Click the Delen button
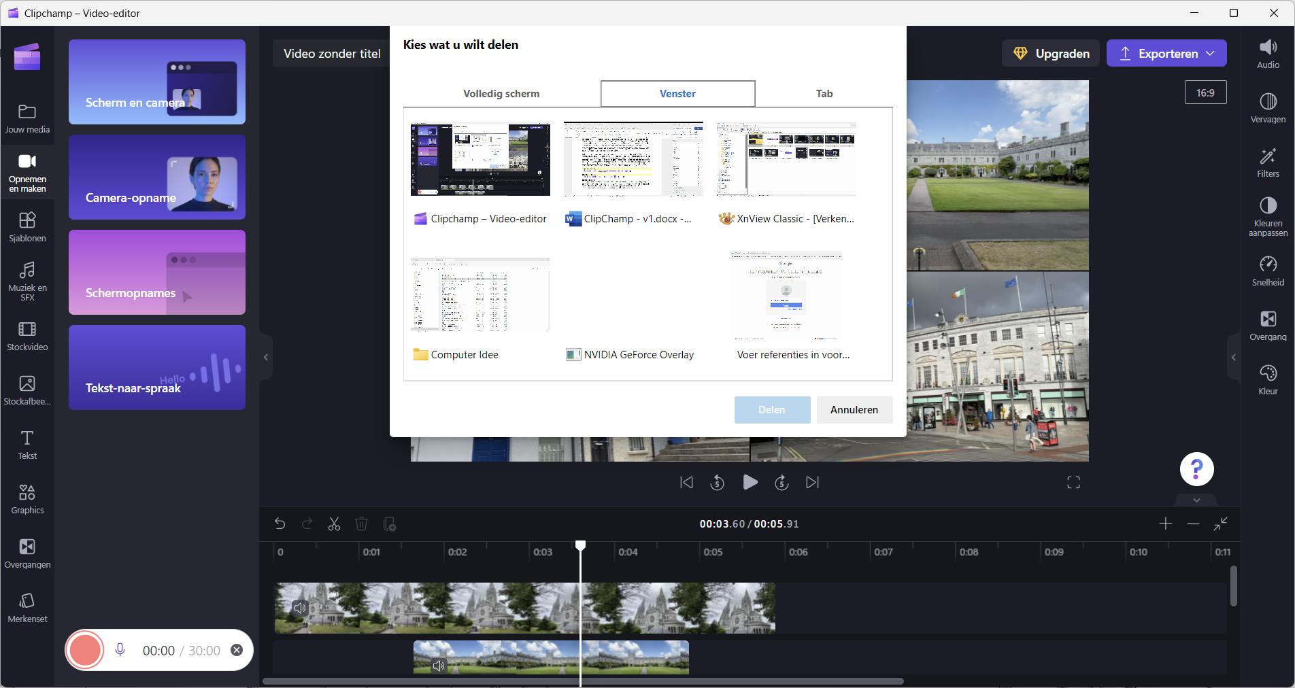This screenshot has width=1295, height=688. (x=772, y=410)
